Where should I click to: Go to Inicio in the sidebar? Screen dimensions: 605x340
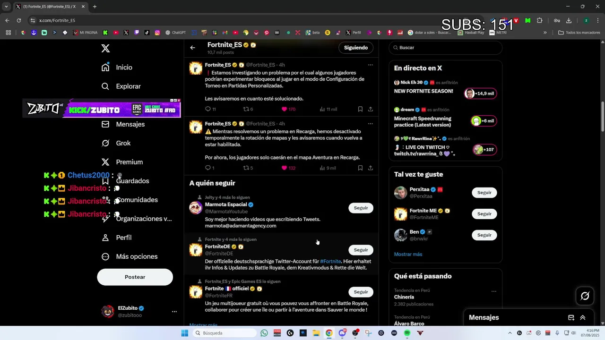[117, 68]
